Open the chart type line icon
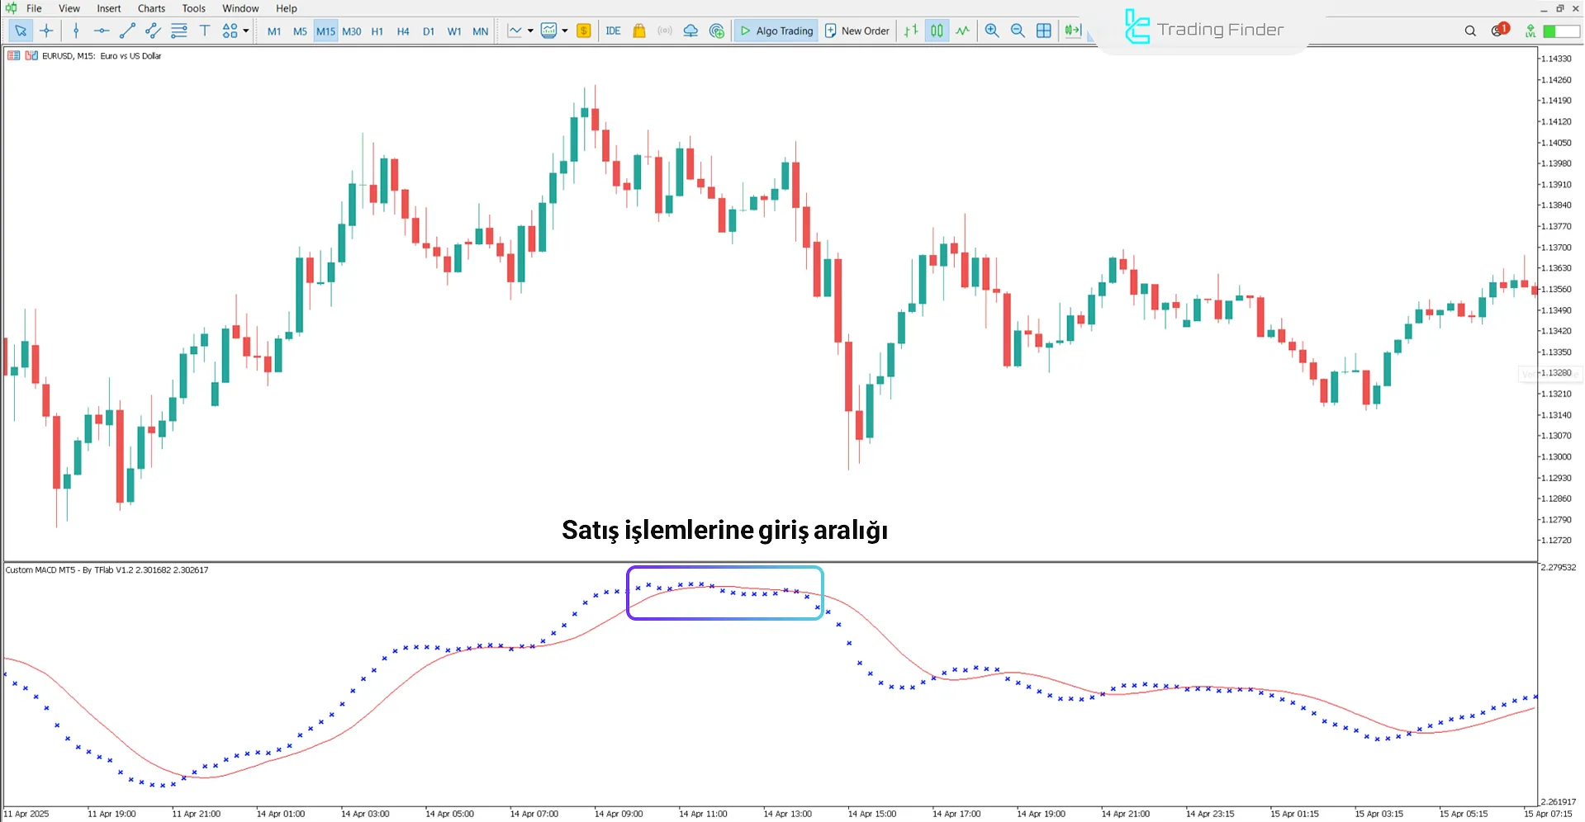This screenshot has height=822, width=1585. [515, 31]
